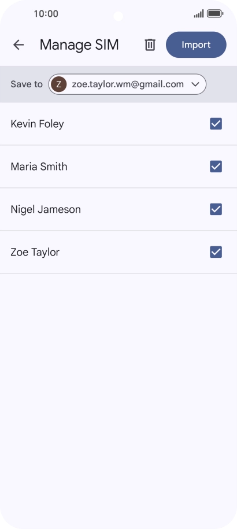Select the Maria Smith contact name

click(39, 167)
